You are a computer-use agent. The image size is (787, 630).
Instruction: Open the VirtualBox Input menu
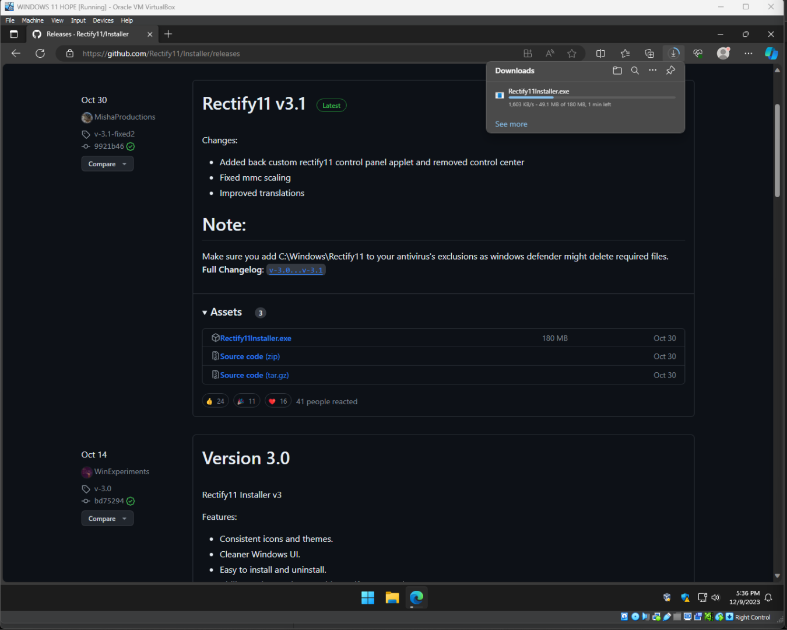tap(78, 20)
